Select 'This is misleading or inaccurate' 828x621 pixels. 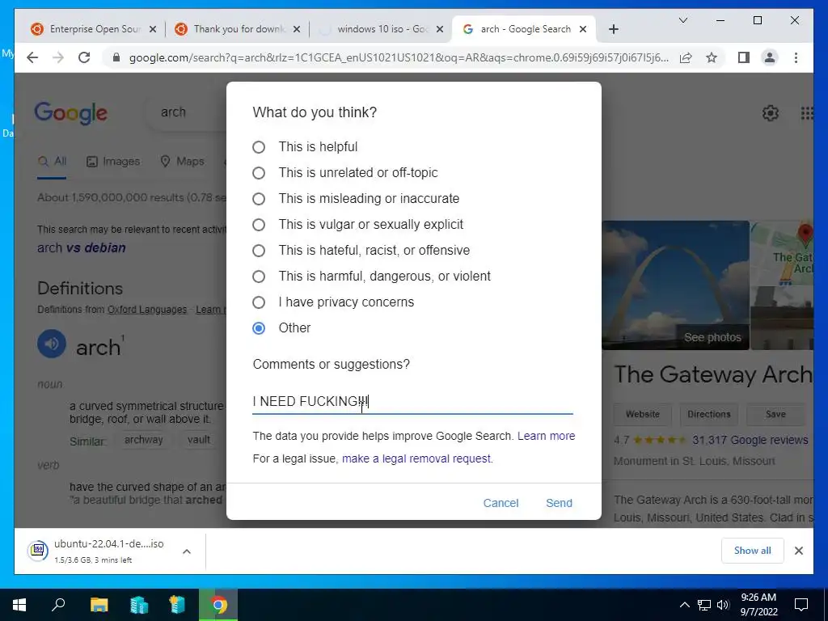click(x=258, y=199)
